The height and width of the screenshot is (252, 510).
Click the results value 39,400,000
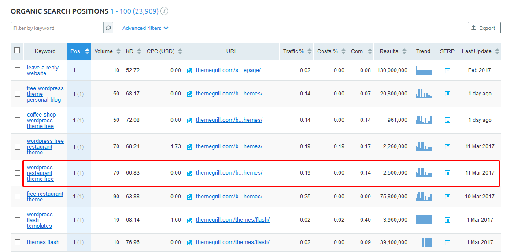pyautogui.click(x=394, y=242)
